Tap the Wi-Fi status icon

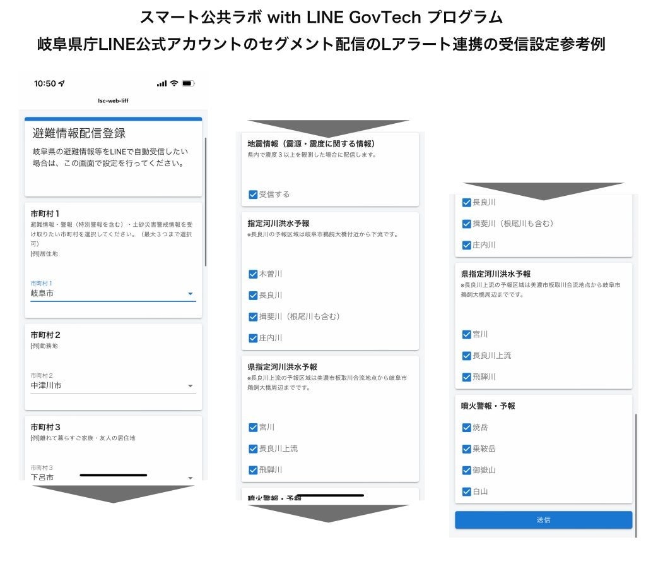(174, 83)
